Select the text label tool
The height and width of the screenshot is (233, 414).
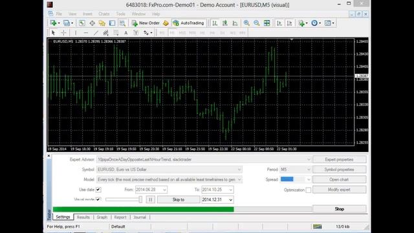(x=136, y=33)
